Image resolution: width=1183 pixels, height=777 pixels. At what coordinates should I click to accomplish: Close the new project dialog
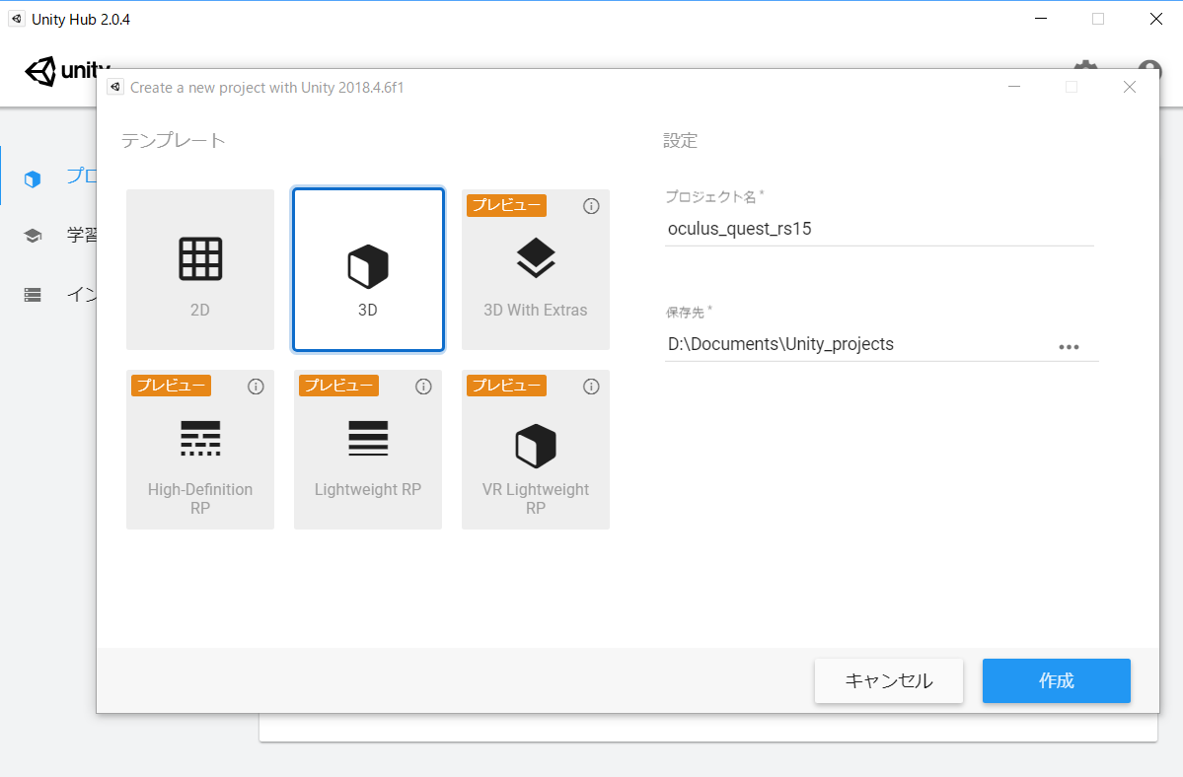pyautogui.click(x=1130, y=88)
